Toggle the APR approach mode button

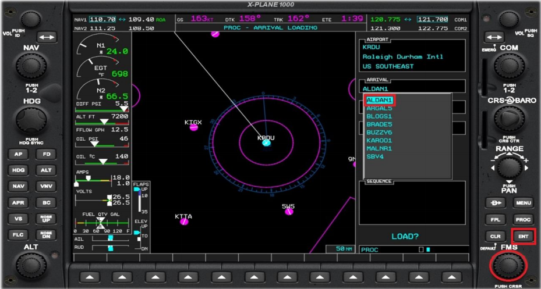coord(18,202)
